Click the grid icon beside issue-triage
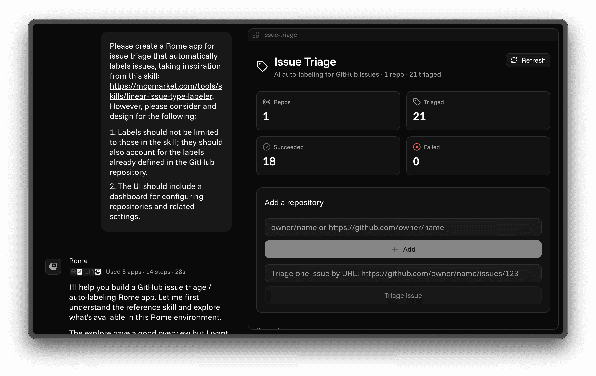This screenshot has width=596, height=376. (x=255, y=35)
